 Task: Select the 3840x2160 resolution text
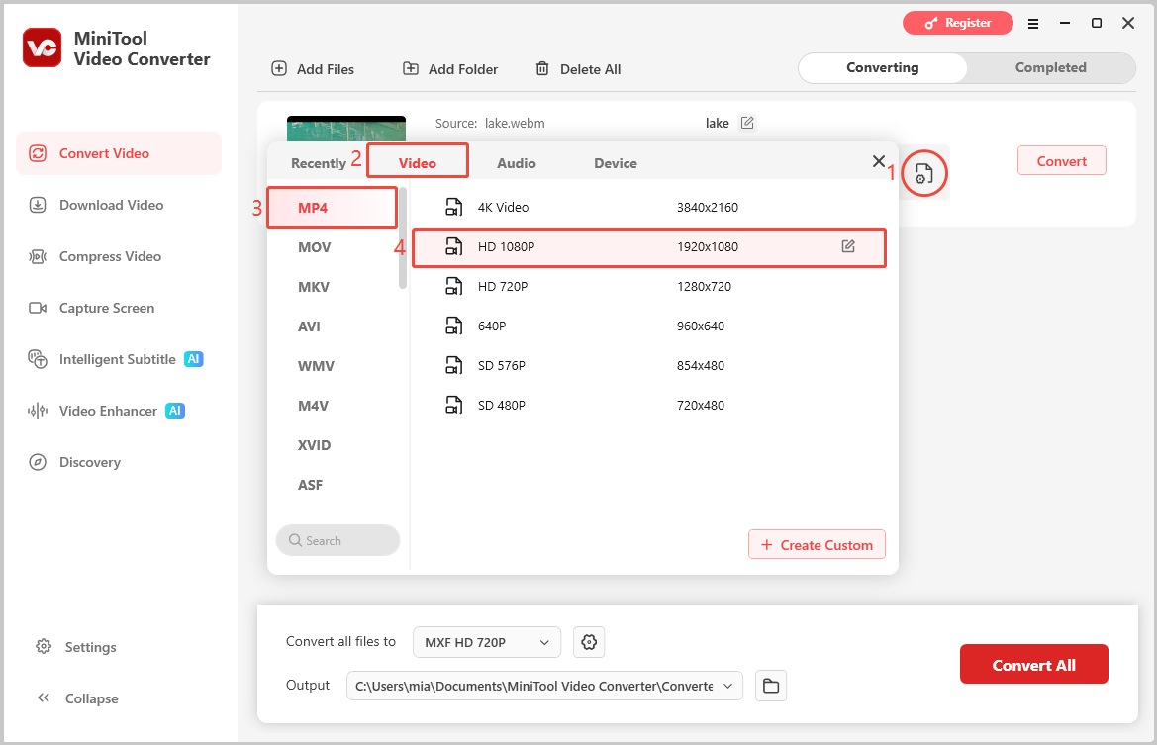coord(708,207)
